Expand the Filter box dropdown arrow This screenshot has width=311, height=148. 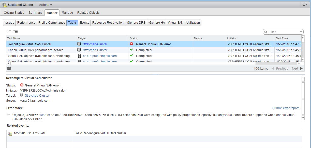[x=301, y=32]
